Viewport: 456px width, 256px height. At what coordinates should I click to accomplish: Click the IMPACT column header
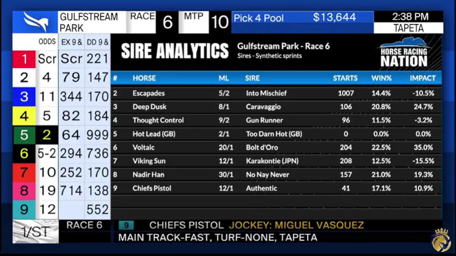tap(423, 78)
